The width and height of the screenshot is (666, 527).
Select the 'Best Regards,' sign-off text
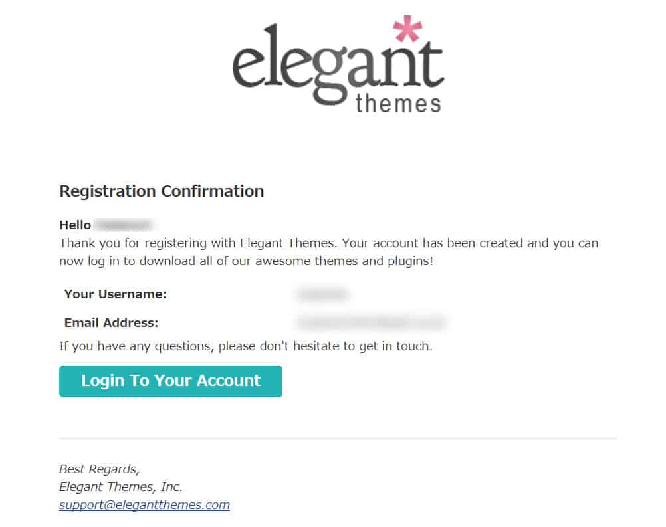(100, 469)
